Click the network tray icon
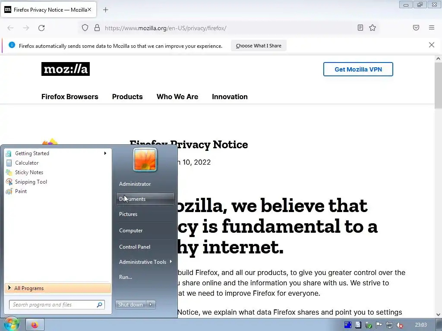 (389, 325)
